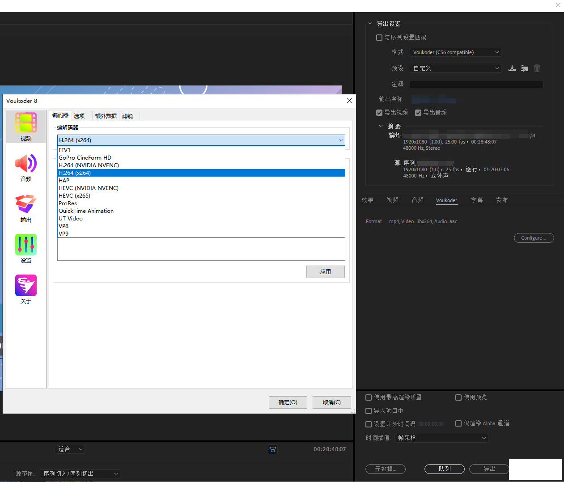Select the highlighted H.264 (x264) list entry
The width and height of the screenshot is (564, 482).
point(201,173)
